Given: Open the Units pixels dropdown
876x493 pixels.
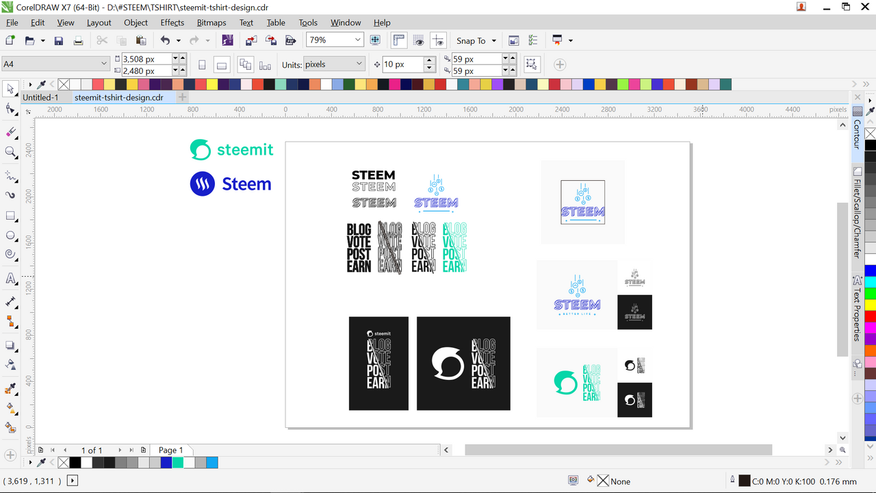Looking at the screenshot, I should coord(359,64).
